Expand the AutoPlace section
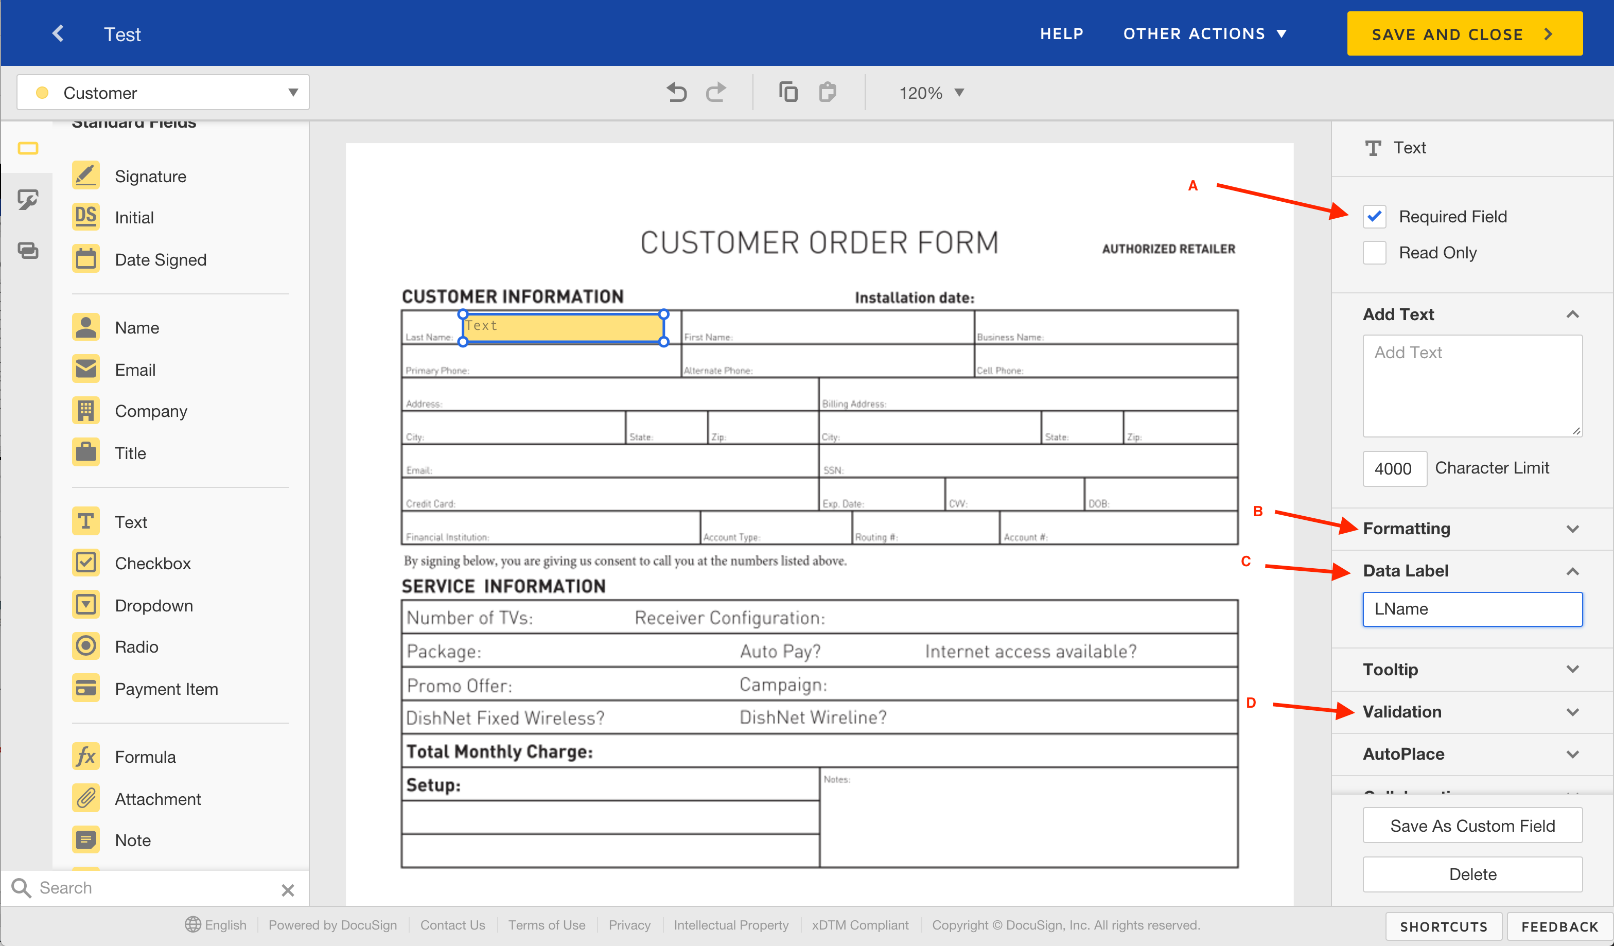The image size is (1614, 946). [1572, 754]
